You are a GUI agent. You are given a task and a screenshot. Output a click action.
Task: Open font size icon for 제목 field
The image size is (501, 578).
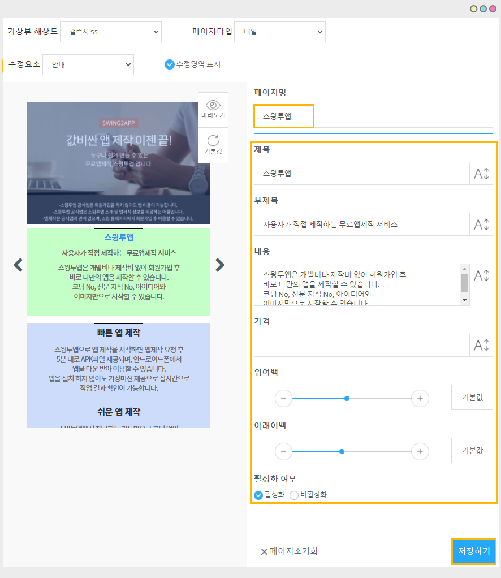click(x=481, y=174)
